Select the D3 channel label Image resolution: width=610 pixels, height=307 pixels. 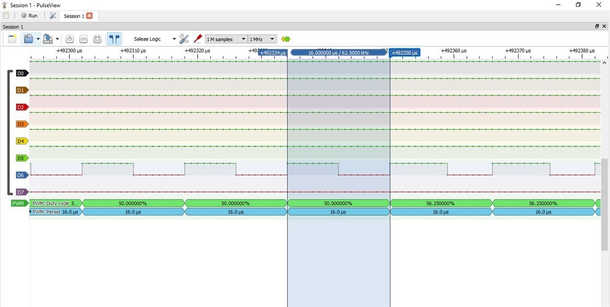pyautogui.click(x=22, y=124)
